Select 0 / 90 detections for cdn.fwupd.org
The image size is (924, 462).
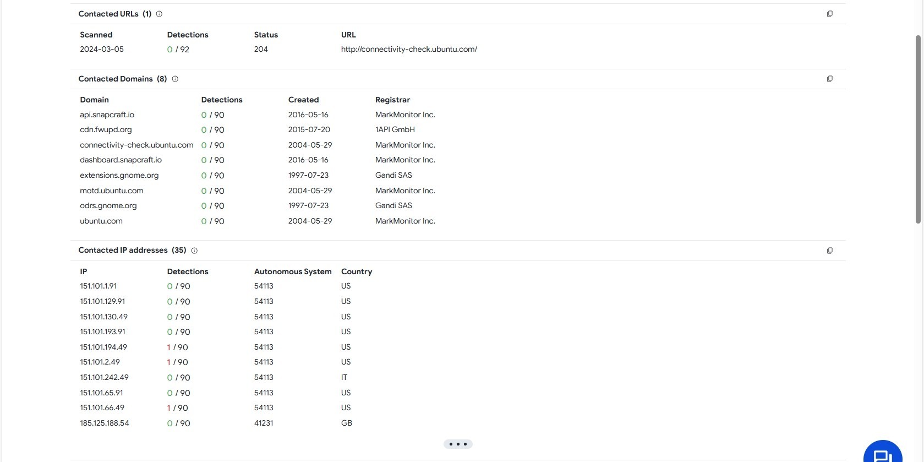pyautogui.click(x=212, y=129)
